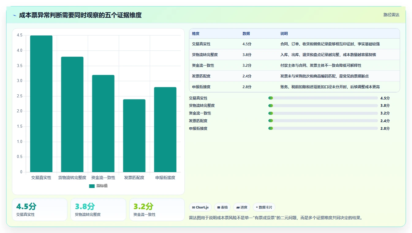Open the 3.2分 资金流一致性 data card

[x=157, y=209]
